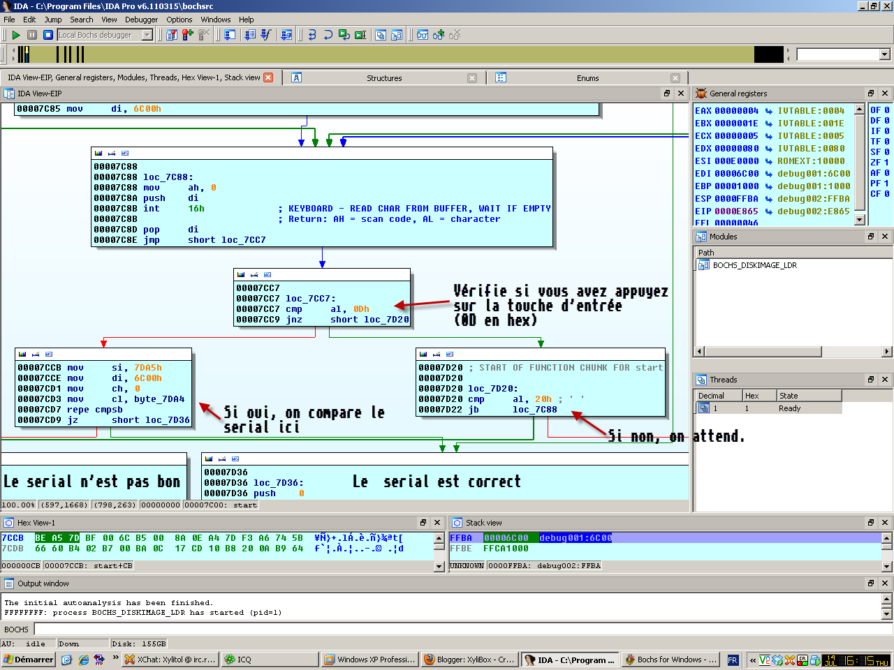Toggle the CF flag value
Image resolution: width=894 pixels, height=670 pixels.
pos(887,194)
